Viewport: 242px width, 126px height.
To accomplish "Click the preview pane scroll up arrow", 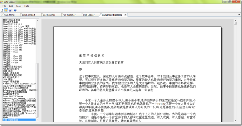I will click(235, 20).
